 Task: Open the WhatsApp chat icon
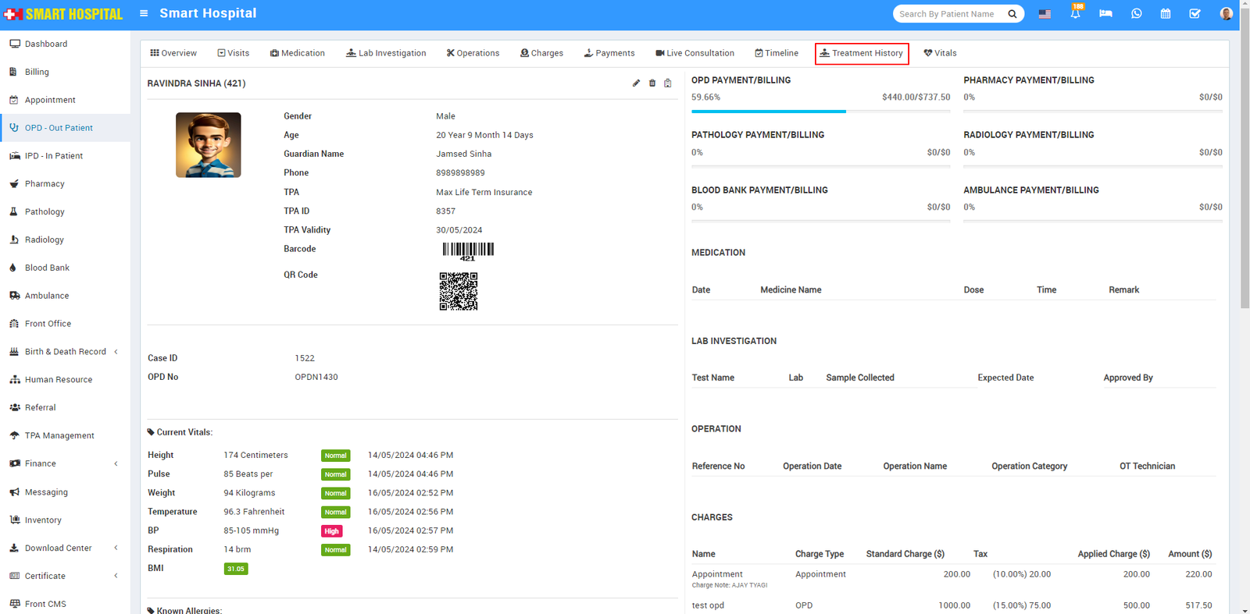click(1136, 14)
